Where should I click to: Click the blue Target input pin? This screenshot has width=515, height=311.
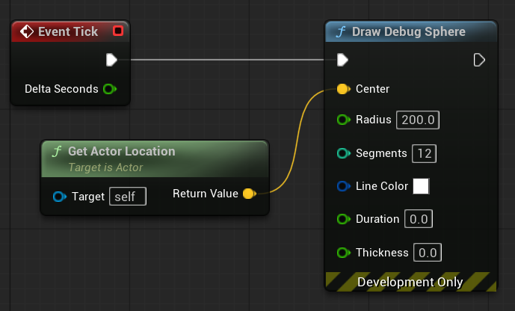click(61, 197)
